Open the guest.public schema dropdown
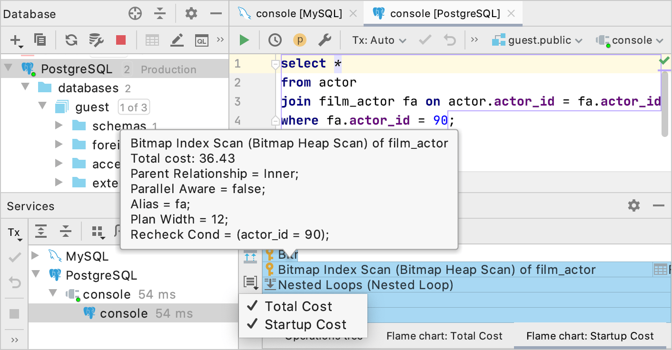672x350 pixels. coord(538,40)
